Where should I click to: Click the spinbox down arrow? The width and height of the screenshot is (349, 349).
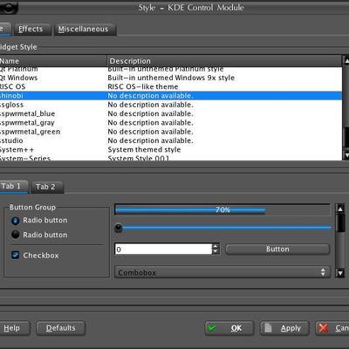(216, 251)
